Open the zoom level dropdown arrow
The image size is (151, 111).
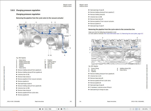(x=150, y=109)
